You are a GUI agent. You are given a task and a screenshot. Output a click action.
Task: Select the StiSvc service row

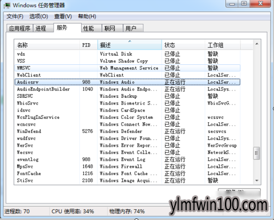(127, 180)
